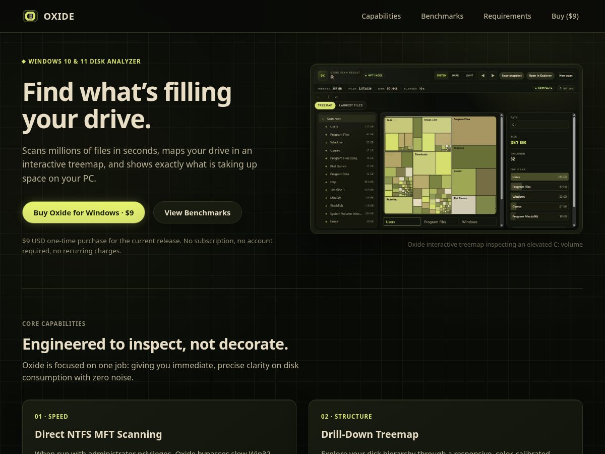Select MinGW in the tree
605x454 pixels.
click(347, 198)
